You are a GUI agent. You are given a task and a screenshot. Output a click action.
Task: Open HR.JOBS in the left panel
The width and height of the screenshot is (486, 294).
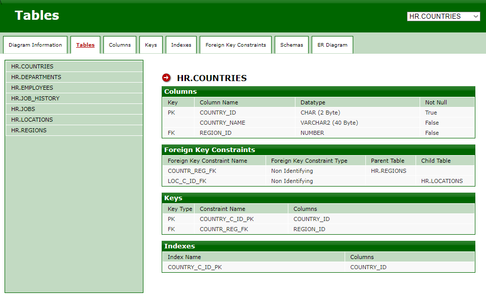(23, 109)
